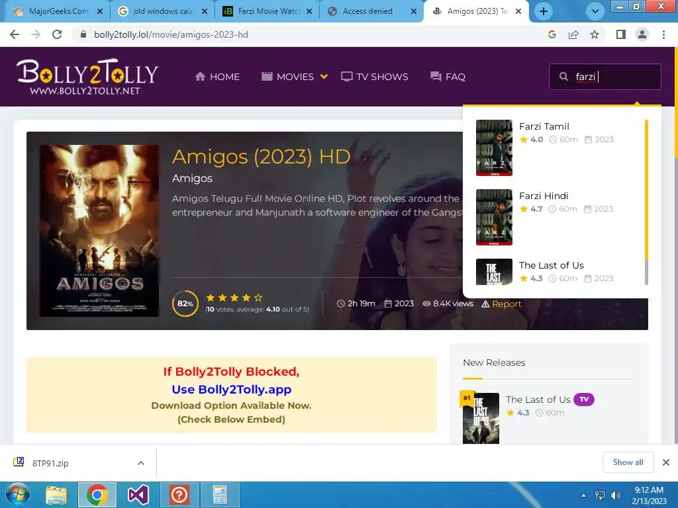Screen dimensions: 678x508
Task: Click the Chrome taskbar icon
Action: [97, 495]
